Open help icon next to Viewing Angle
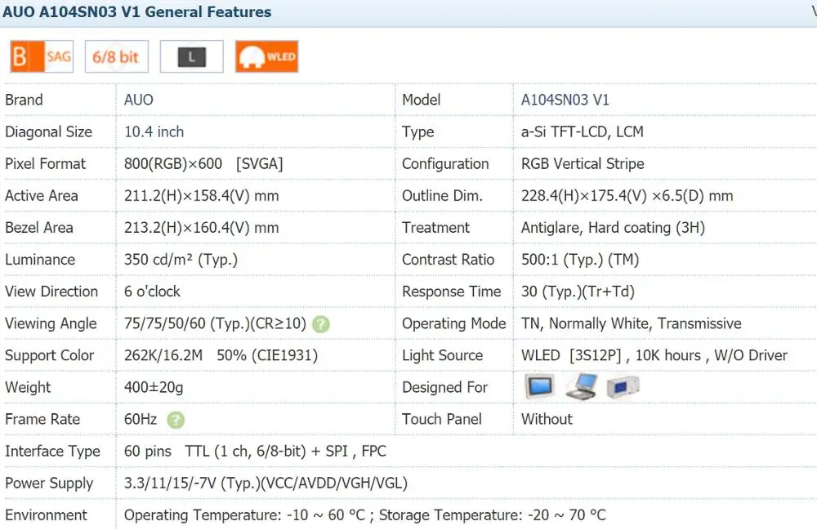Viewport: 817px width, 530px height. [x=321, y=324]
